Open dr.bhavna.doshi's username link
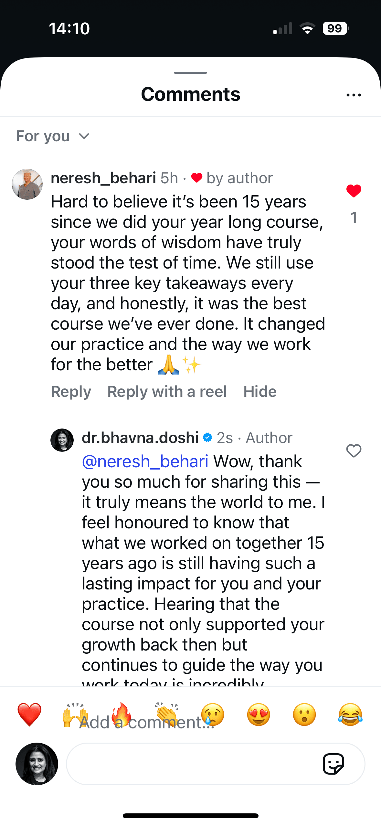The height and width of the screenshot is (826, 381). coord(140,438)
